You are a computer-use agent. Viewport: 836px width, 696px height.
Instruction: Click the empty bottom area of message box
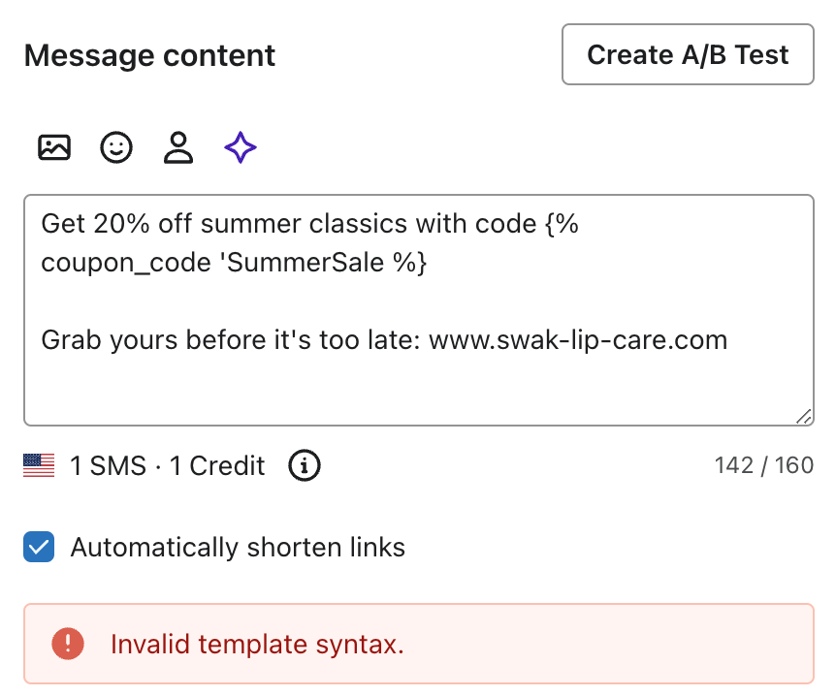pos(417,393)
